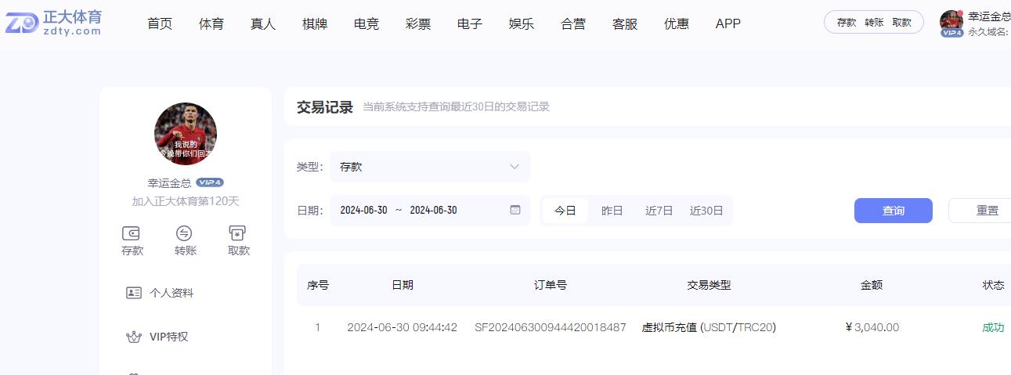Click the username 幸运金总 in sidebar
The height and width of the screenshot is (375, 1011).
click(x=169, y=183)
